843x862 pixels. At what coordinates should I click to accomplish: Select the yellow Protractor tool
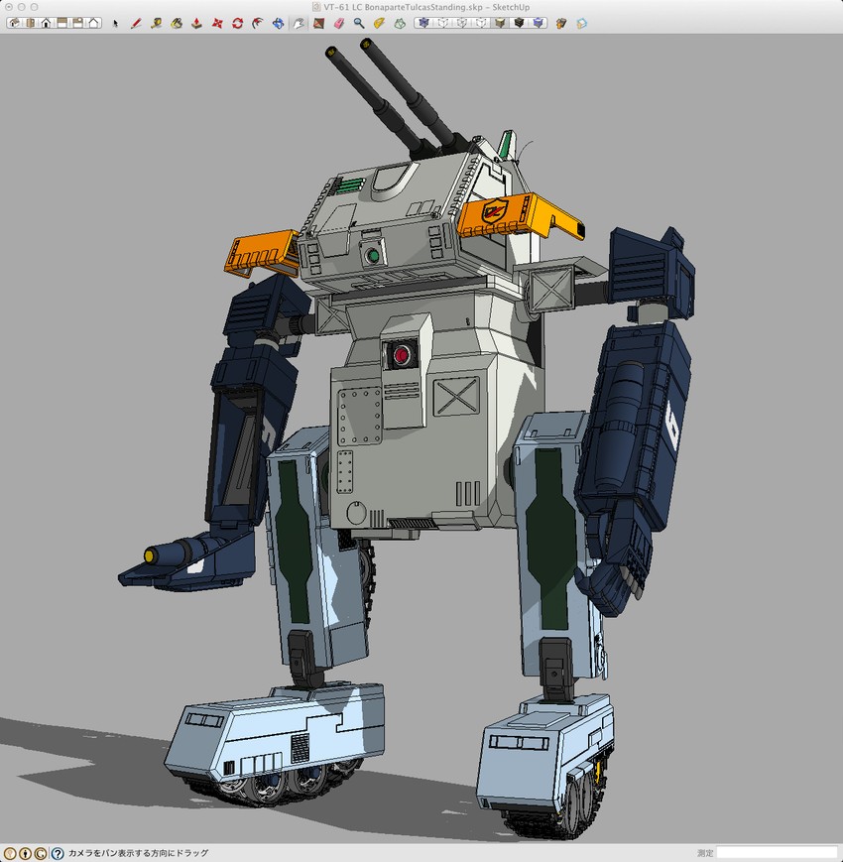379,23
